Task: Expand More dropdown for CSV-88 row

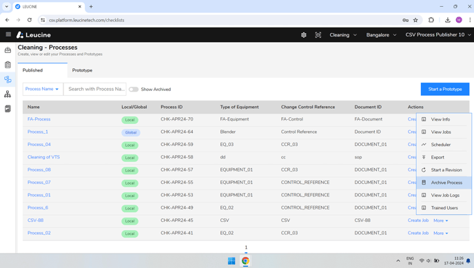Action: [x=441, y=220]
